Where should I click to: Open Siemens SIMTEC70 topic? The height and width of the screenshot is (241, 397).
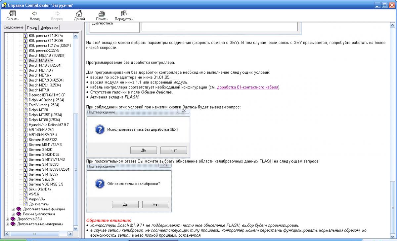[x=44, y=164]
